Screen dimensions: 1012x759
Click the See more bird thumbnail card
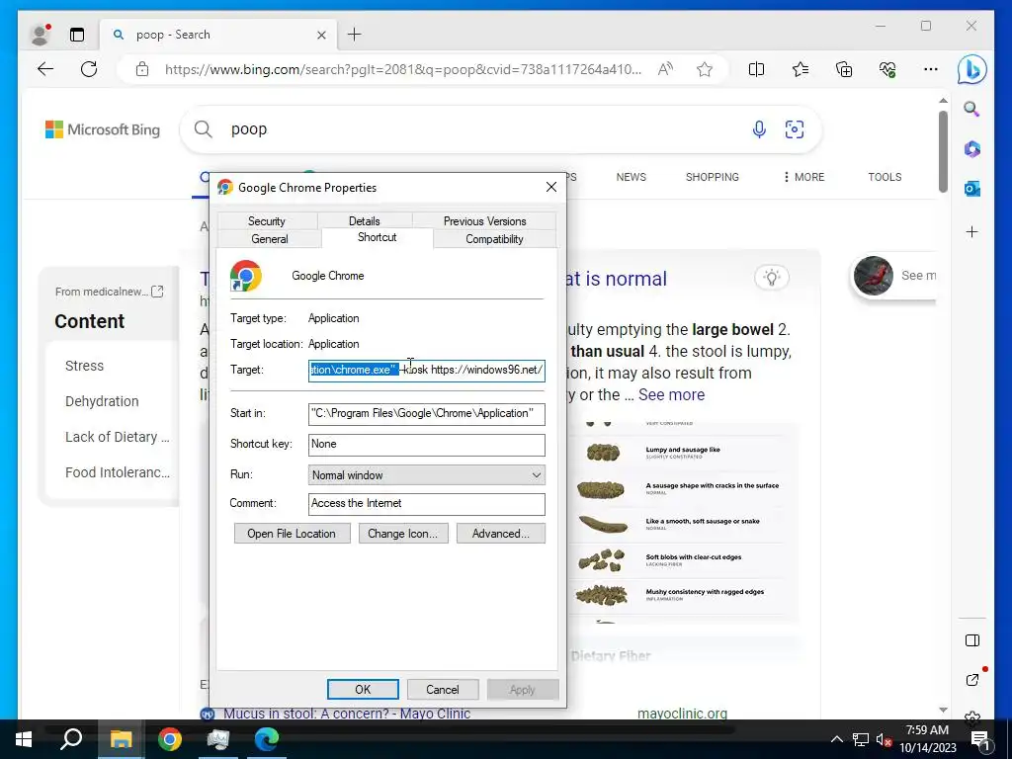pyautogui.click(x=893, y=276)
